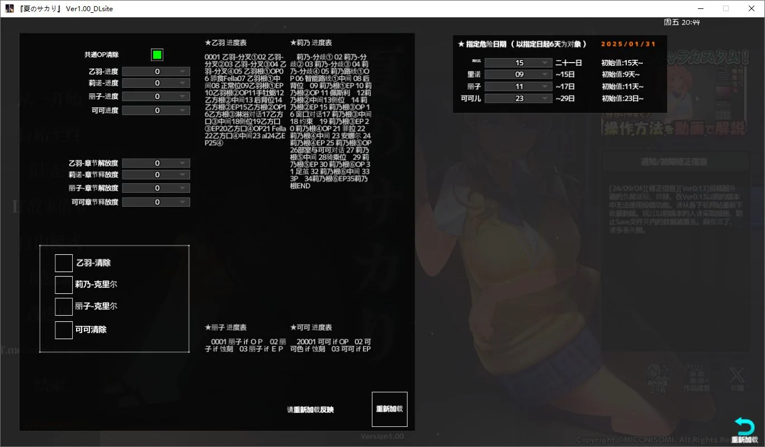Check the 丽子-克里尔 box

[x=63, y=307]
